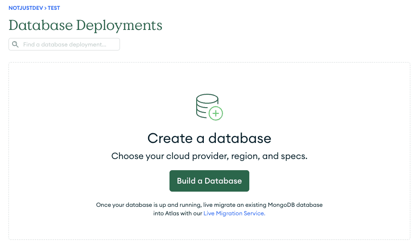Click the breadcrumb arrow separator
Screen dimensions: 413x243
45,8
